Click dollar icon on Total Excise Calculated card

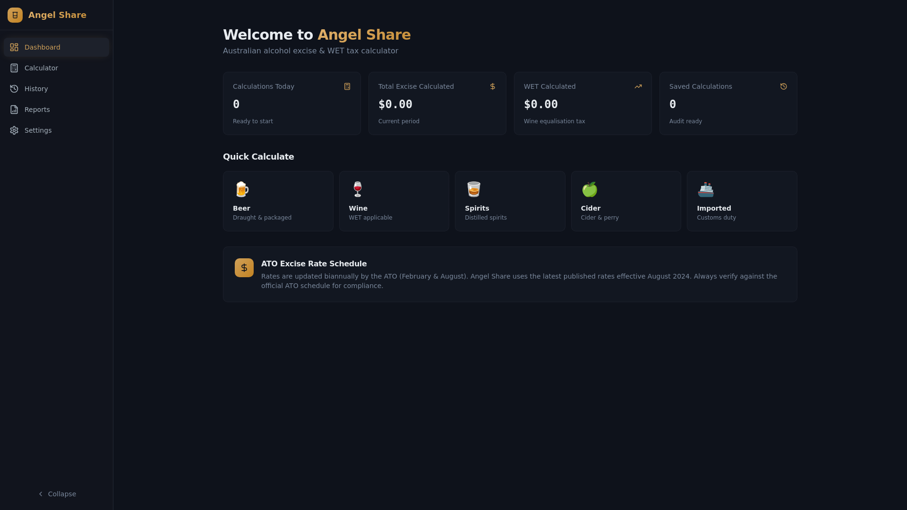point(493,86)
